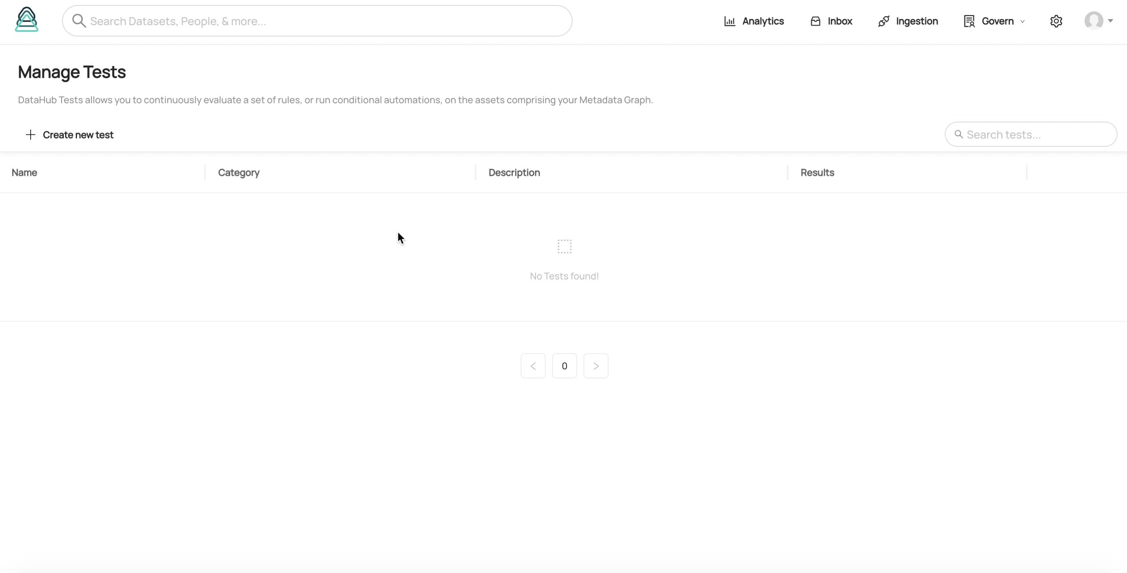Viewport: 1127px width, 573px height.
Task: Click the Analytics bar chart icon
Action: (x=729, y=21)
